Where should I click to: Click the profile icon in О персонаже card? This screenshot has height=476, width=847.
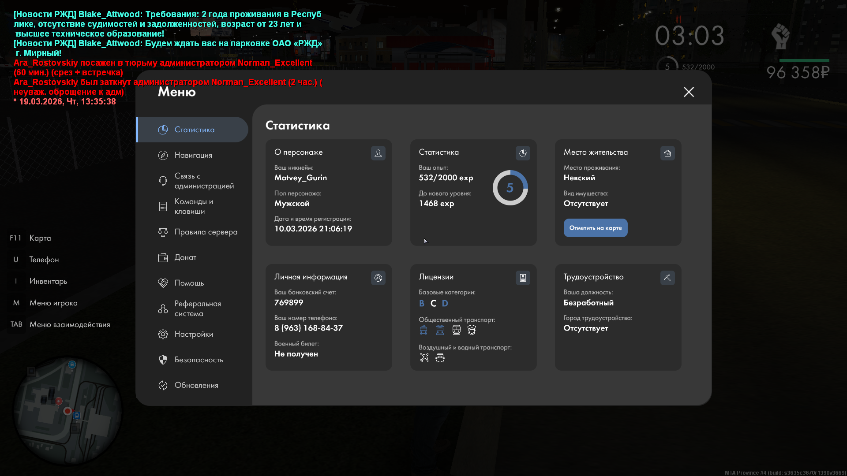[x=378, y=153]
